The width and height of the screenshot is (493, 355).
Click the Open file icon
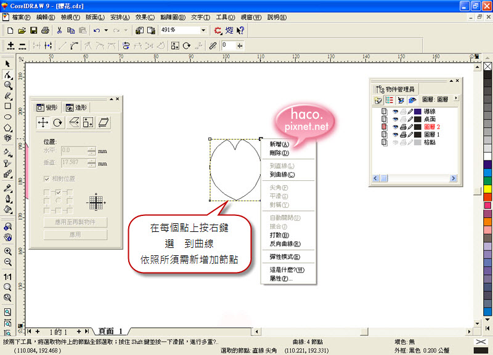[22, 30]
